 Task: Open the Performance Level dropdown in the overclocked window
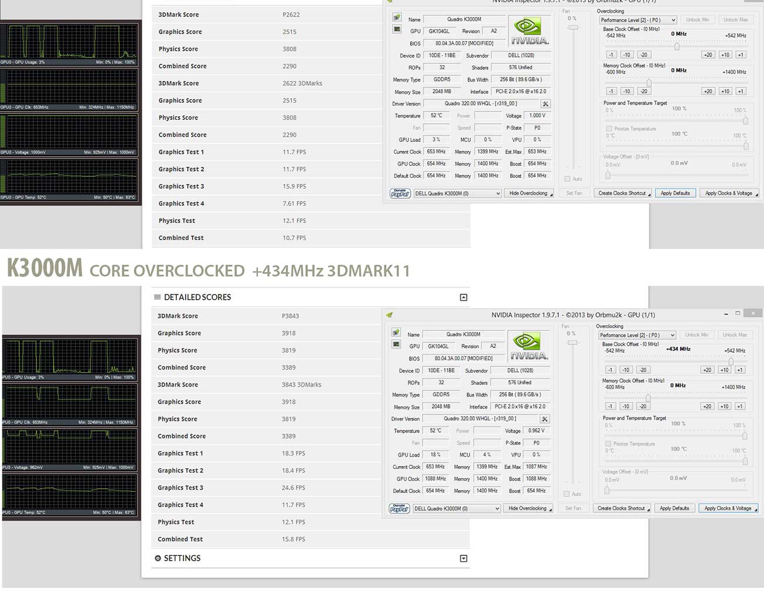point(637,335)
